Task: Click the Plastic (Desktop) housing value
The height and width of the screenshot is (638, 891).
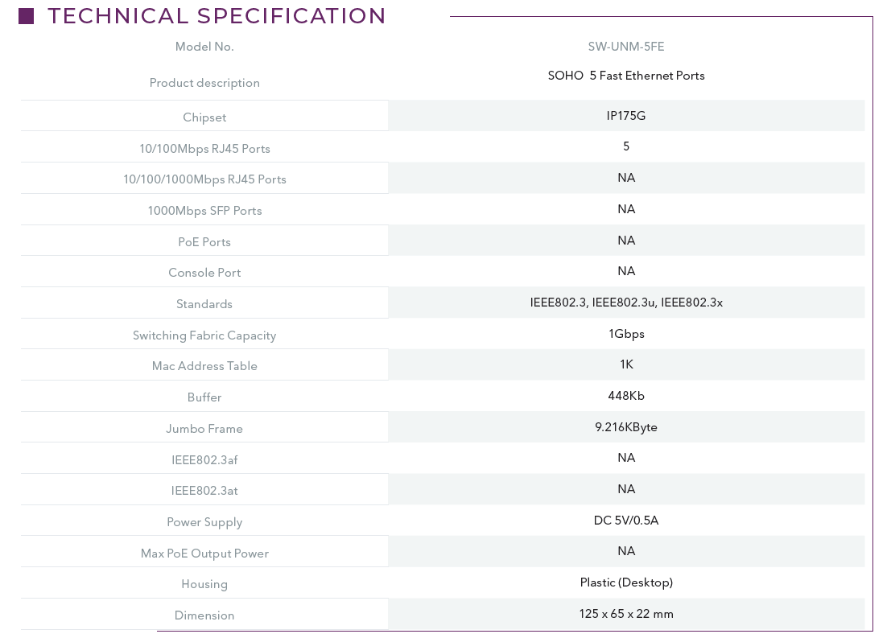Action: (x=625, y=582)
